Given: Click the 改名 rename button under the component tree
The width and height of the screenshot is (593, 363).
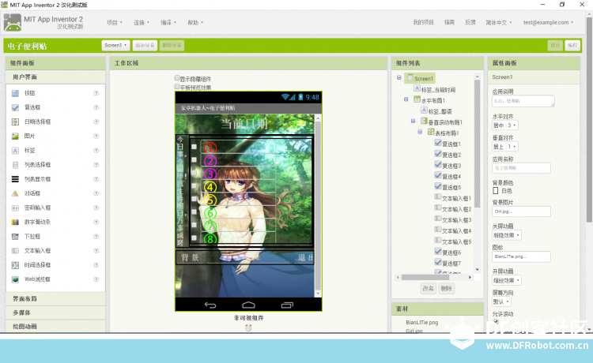Looking at the screenshot, I should pyautogui.click(x=428, y=288).
